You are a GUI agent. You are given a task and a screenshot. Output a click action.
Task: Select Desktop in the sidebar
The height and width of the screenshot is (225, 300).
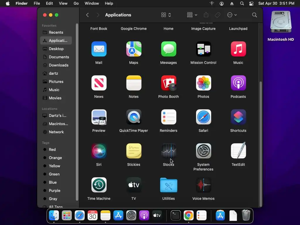[56, 49]
